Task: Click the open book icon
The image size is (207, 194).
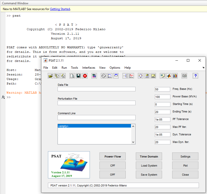Action: click(x=184, y=76)
